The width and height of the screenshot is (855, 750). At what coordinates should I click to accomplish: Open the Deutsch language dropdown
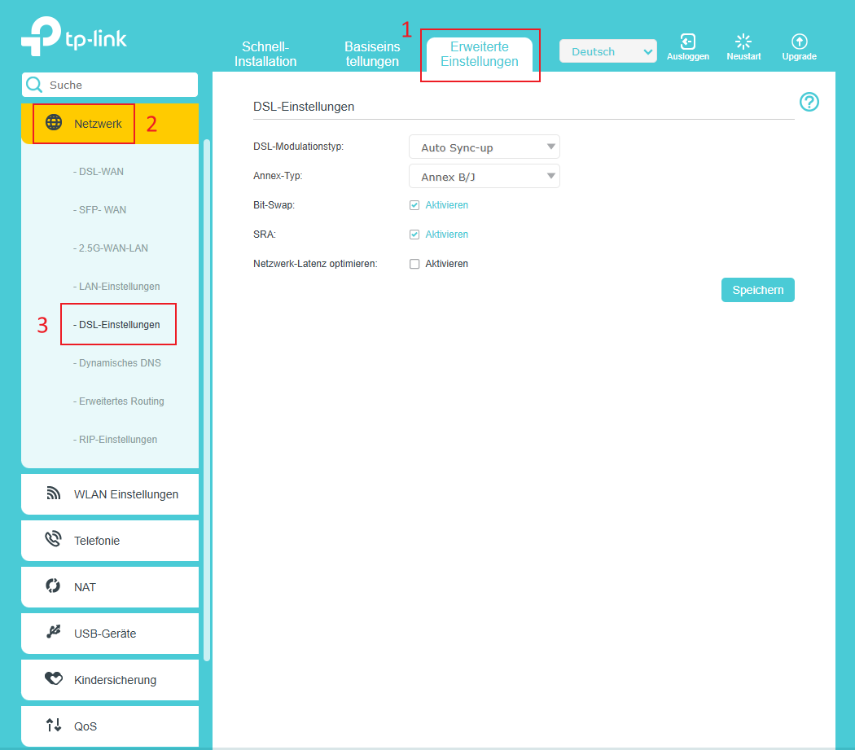tap(607, 51)
